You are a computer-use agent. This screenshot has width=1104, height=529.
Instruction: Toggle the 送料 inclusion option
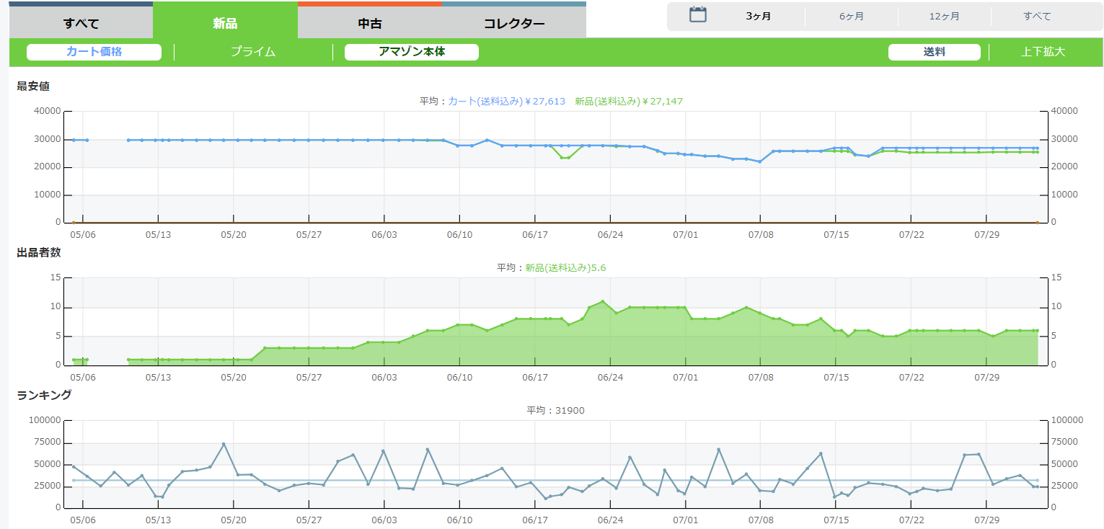(x=934, y=52)
